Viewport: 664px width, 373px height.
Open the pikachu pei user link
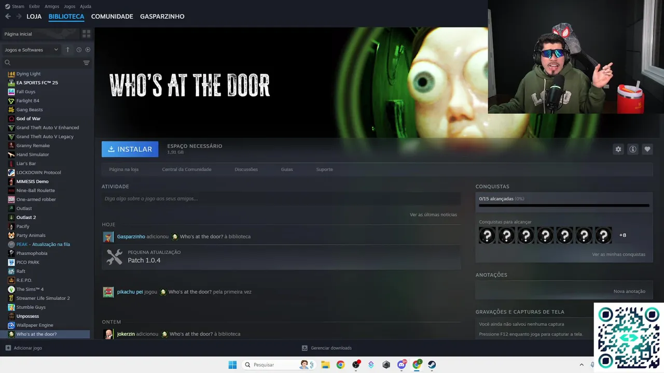130,292
